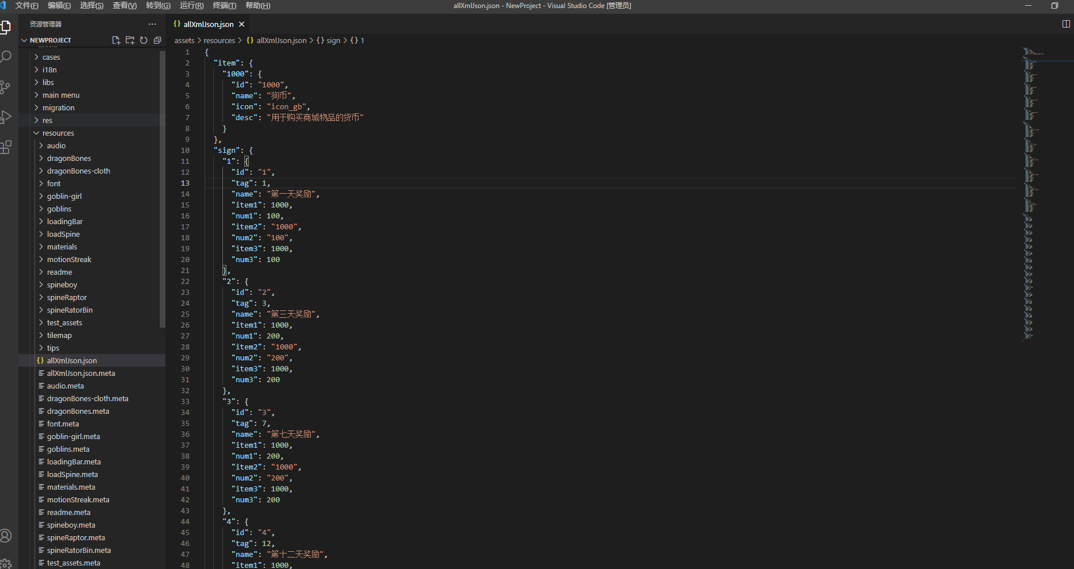Image resolution: width=1074 pixels, height=569 pixels.
Task: Click the Split Editor icon
Action: 1066,24
